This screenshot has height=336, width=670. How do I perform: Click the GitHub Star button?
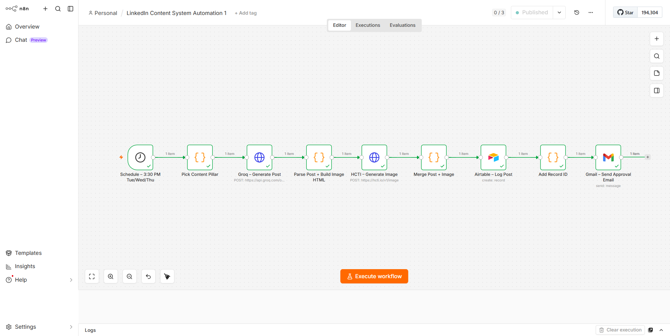(x=625, y=13)
